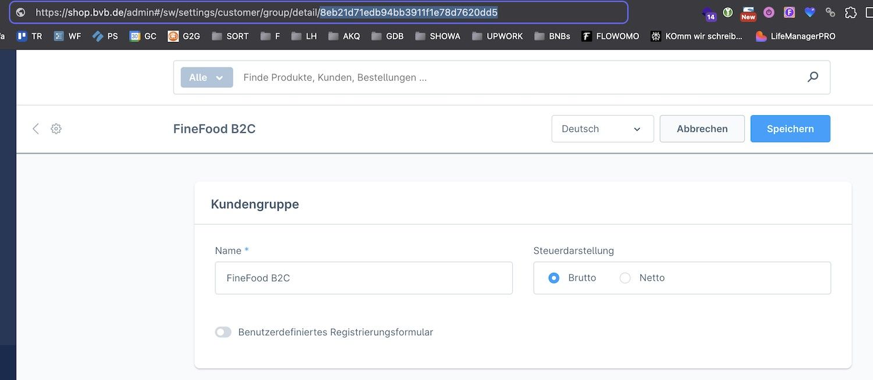The image size is (873, 380).
Task: Click the global search field
Action: 512,77
